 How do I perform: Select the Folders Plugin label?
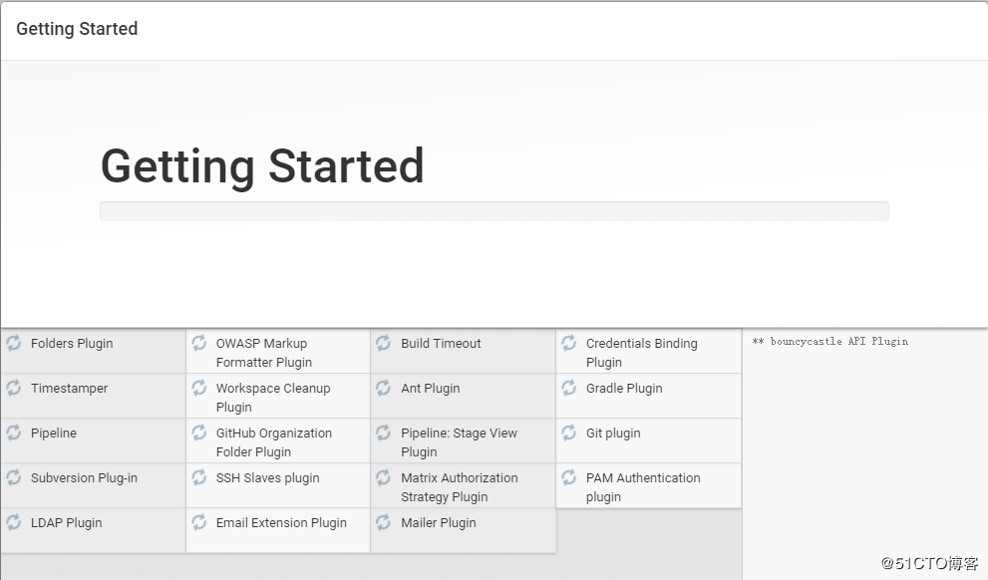coord(72,344)
